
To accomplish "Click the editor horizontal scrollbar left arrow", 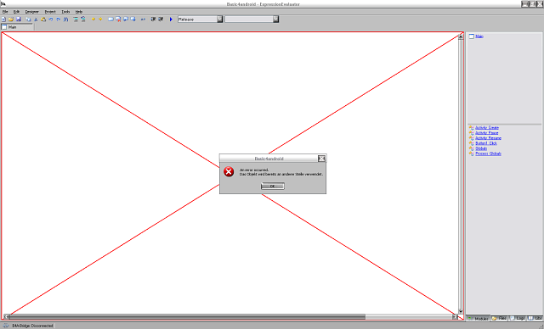I will pyautogui.click(x=6, y=316).
